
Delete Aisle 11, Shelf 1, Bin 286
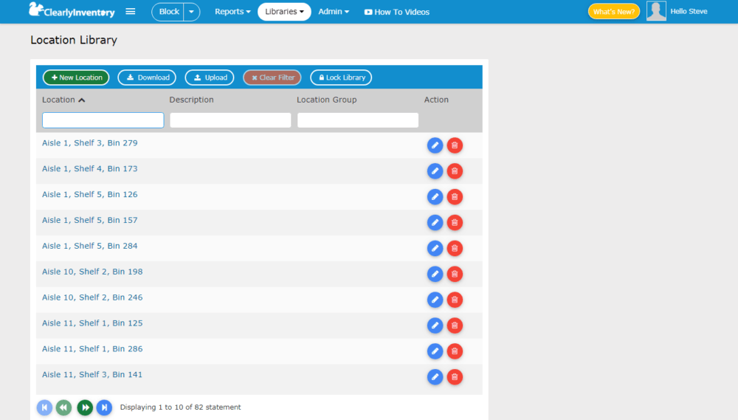455,351
